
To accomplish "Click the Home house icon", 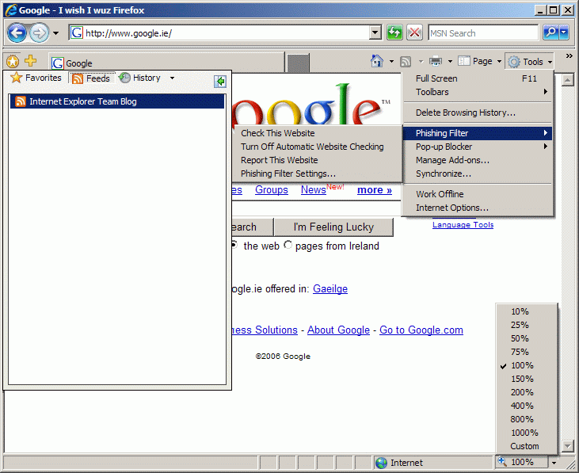I will tap(377, 61).
